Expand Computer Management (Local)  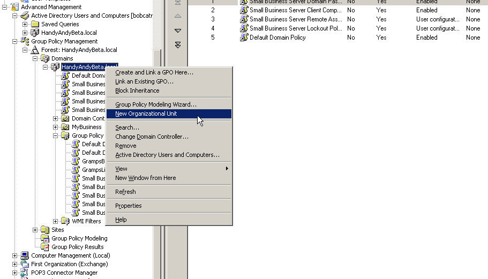pyautogui.click(x=14, y=255)
